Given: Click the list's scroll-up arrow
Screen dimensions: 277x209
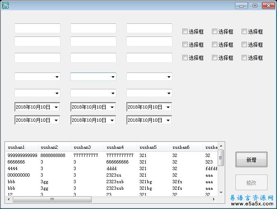Looking at the screenshot, I should tap(221, 146).
